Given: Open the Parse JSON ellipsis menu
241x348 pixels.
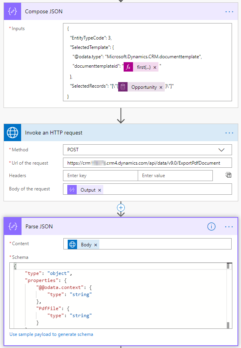Looking at the screenshot, I should coord(229,227).
